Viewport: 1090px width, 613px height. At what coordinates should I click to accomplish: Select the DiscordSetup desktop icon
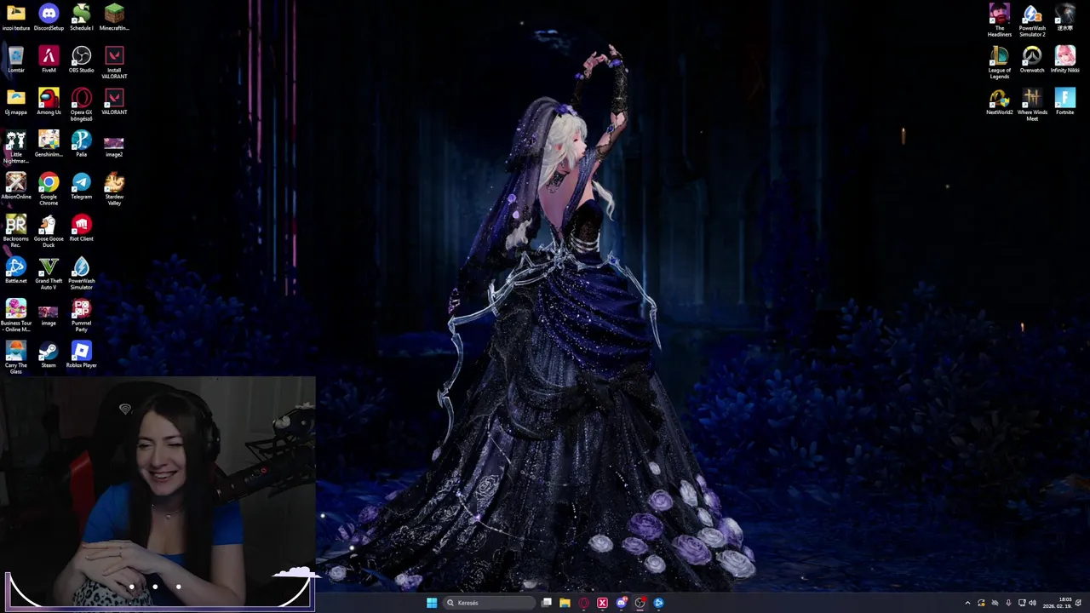pos(49,17)
